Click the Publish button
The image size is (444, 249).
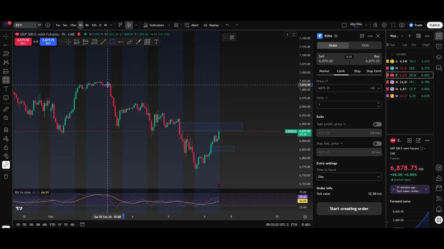coord(435,25)
